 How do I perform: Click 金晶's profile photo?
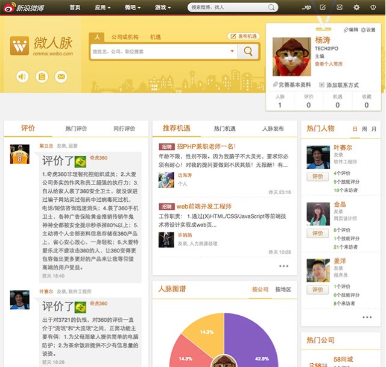click(x=318, y=214)
